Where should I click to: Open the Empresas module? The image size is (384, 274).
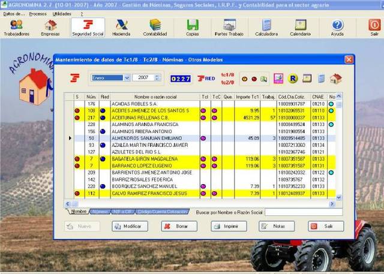50,28
